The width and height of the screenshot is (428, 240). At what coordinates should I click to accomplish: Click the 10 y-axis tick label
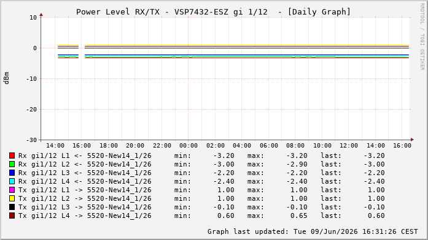33,18
